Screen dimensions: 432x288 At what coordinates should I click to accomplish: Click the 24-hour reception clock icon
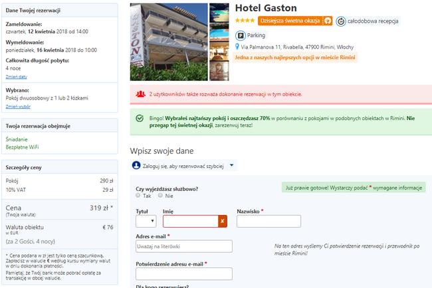pos(341,21)
